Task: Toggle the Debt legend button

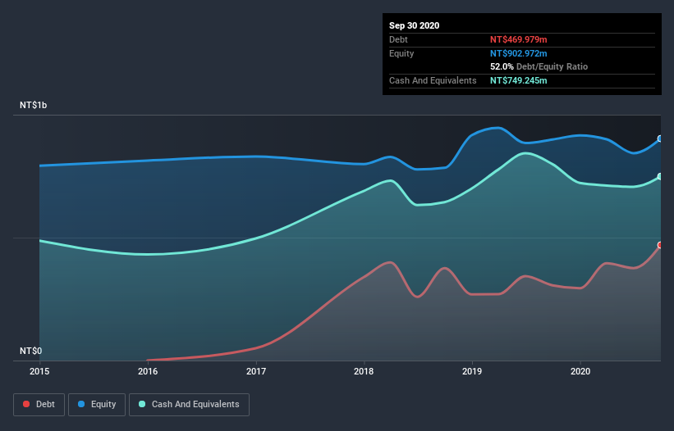Action: [x=39, y=405]
